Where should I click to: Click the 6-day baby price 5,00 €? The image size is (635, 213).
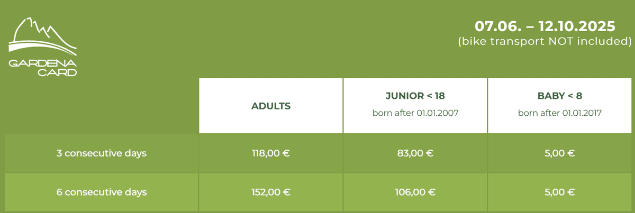[560, 192]
